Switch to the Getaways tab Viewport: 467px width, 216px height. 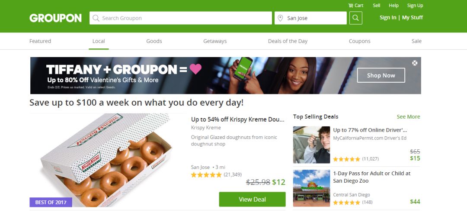click(x=215, y=41)
